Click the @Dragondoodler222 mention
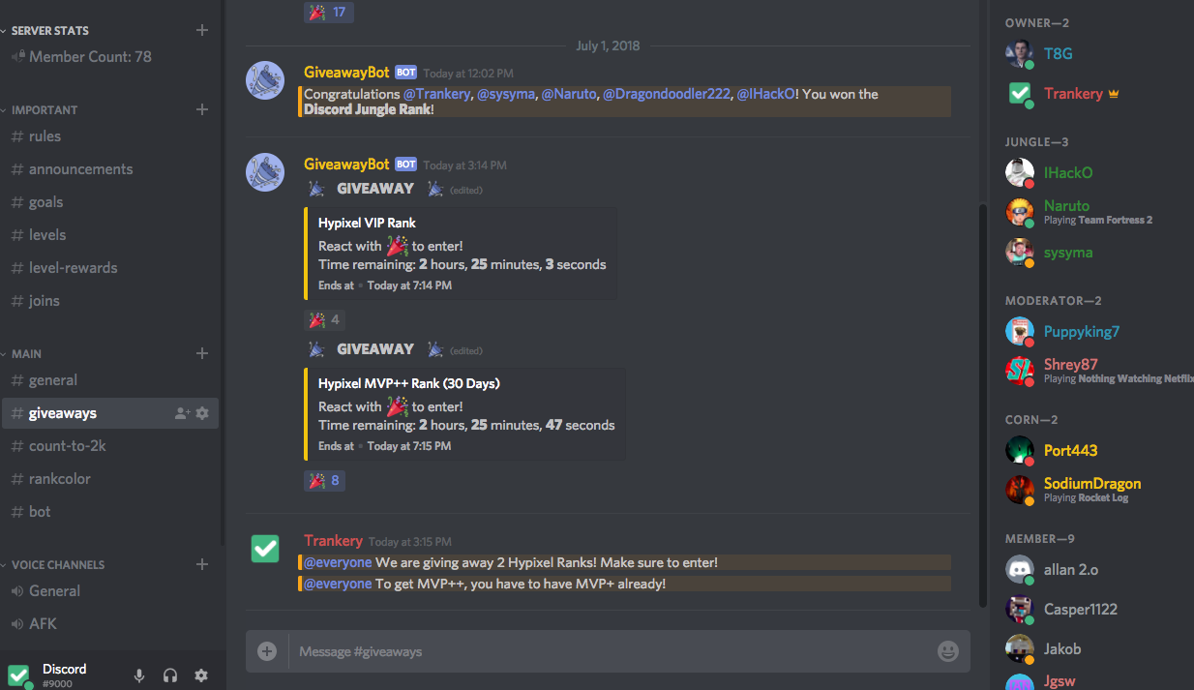 pyautogui.click(x=667, y=94)
